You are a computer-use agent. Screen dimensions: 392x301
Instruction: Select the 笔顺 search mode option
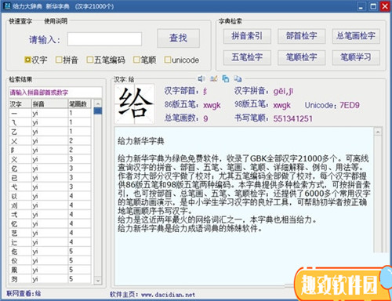tap(144, 60)
